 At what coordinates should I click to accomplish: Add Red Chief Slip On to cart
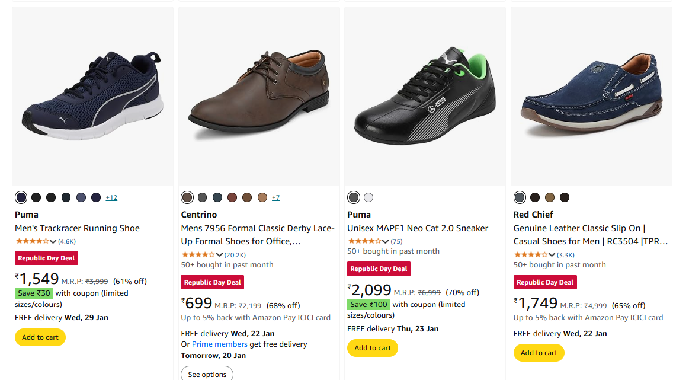pyautogui.click(x=539, y=353)
